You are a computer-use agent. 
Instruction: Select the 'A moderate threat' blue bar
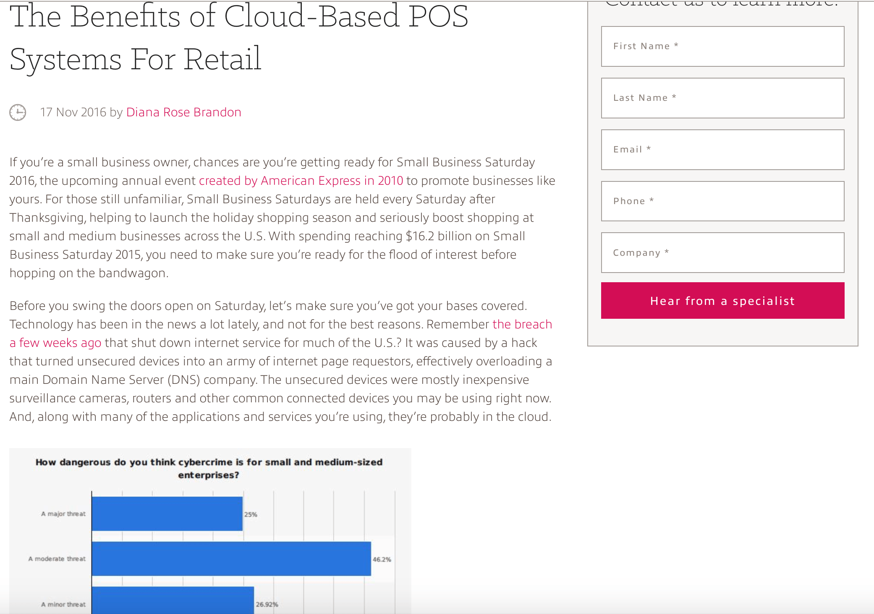click(231, 559)
